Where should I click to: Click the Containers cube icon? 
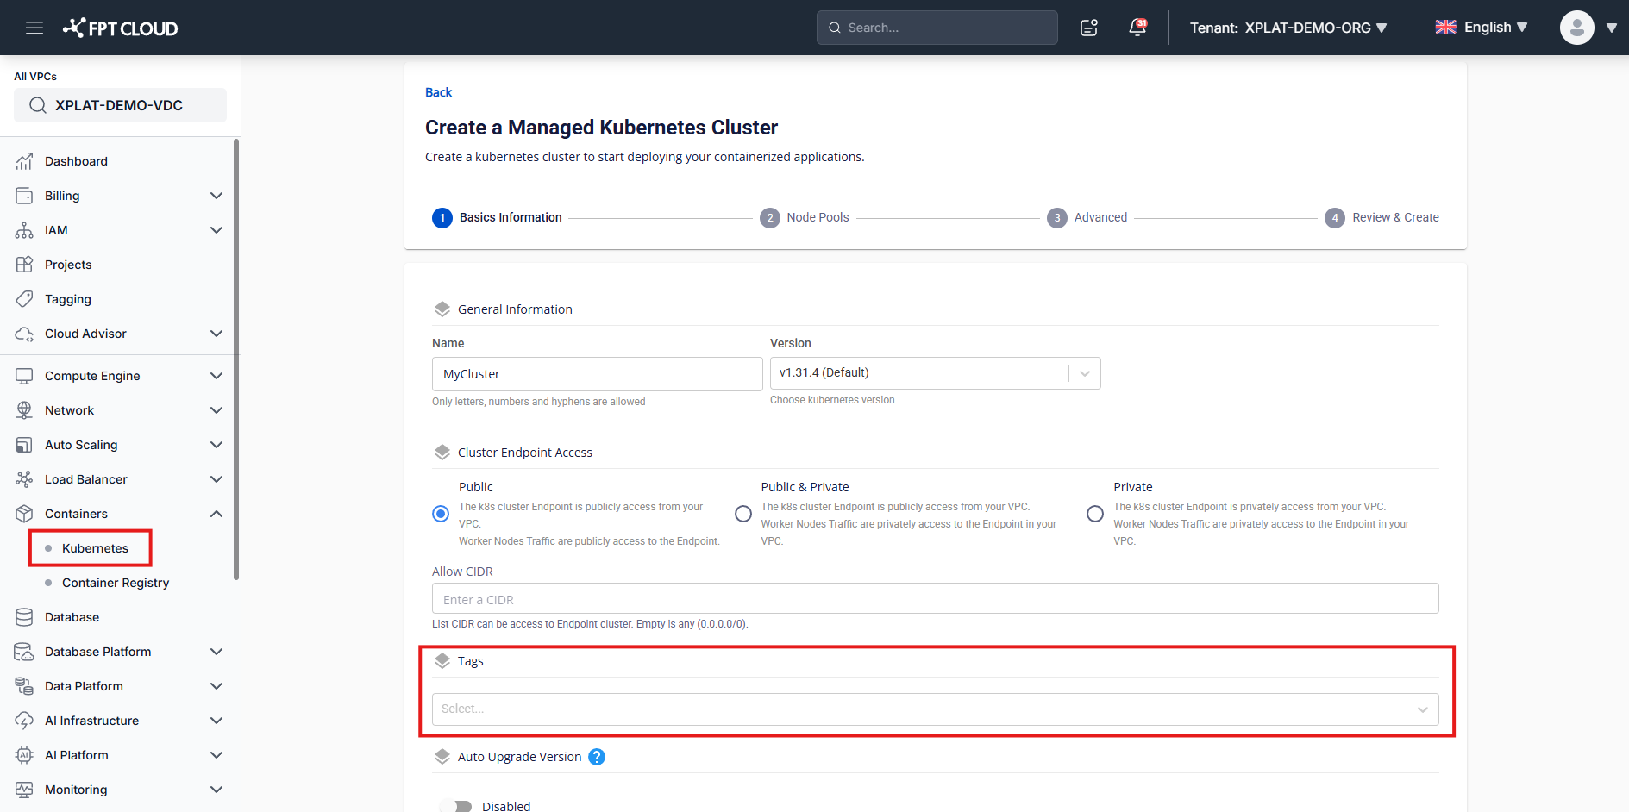pos(24,514)
